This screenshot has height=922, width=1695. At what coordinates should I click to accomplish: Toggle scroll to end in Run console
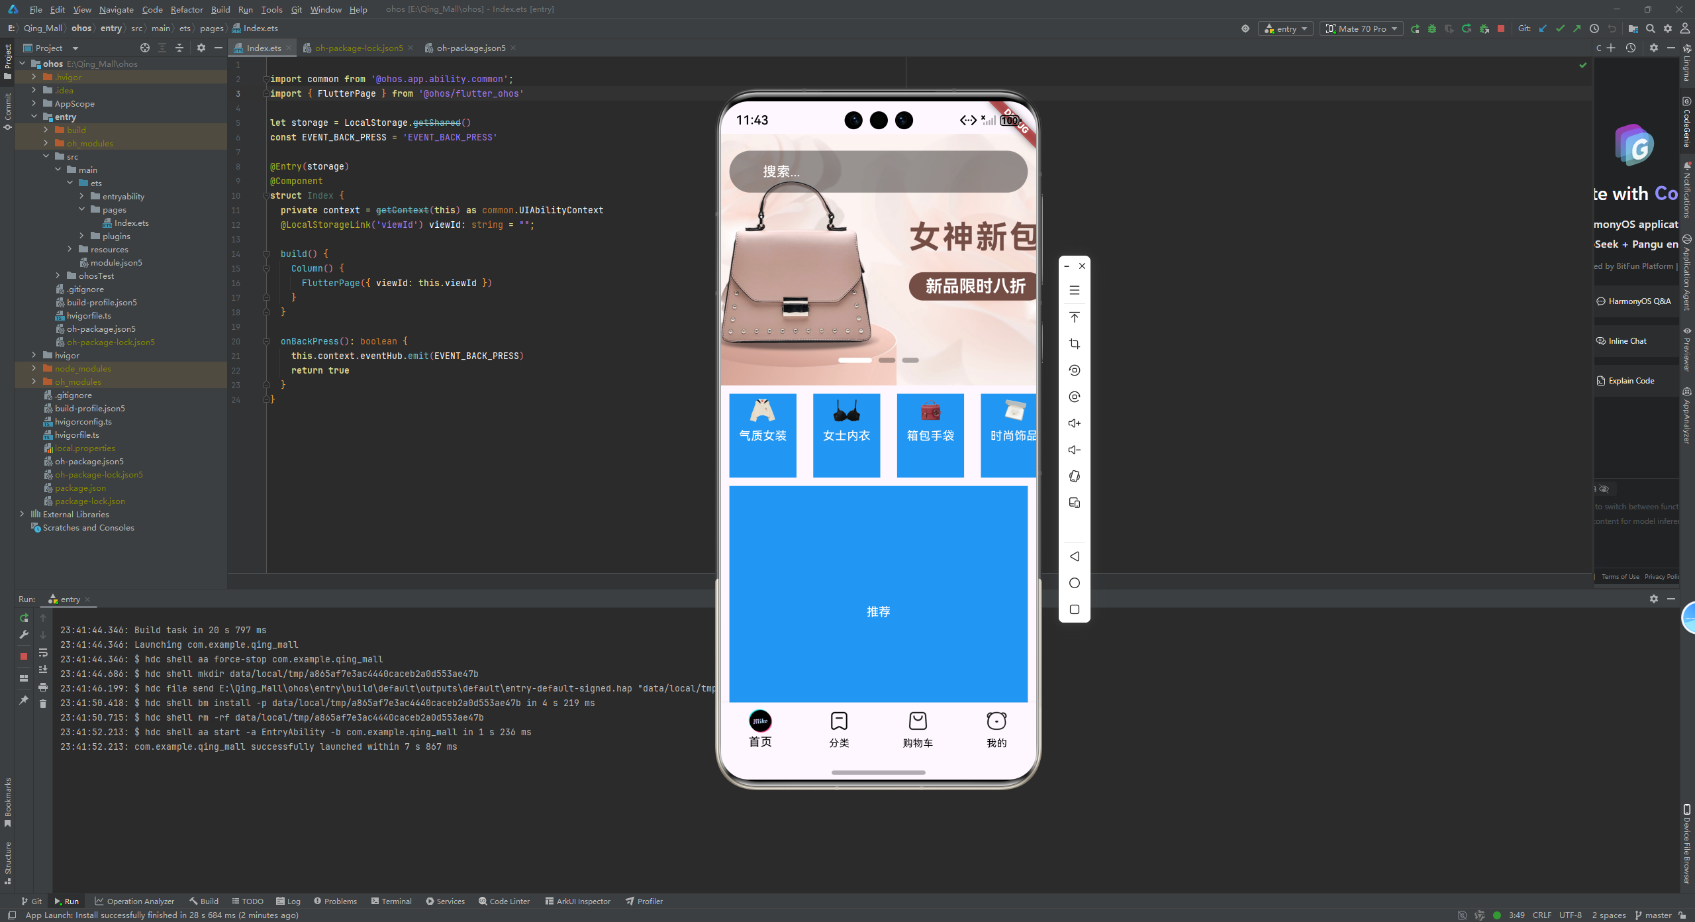point(43,670)
